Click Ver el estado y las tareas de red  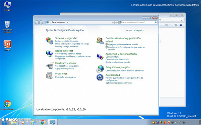pos(68,54)
